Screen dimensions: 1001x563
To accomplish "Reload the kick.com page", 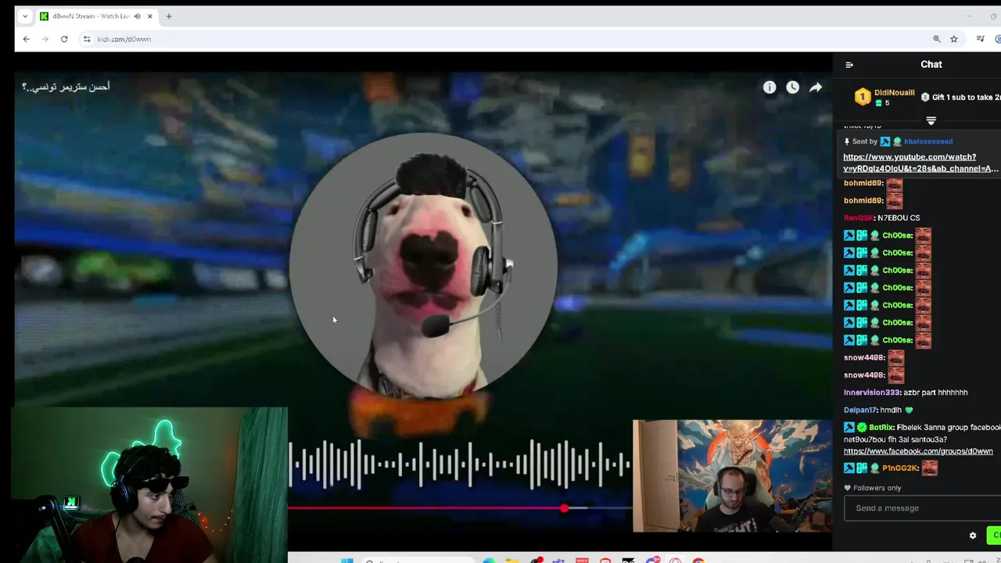I will coord(64,39).
